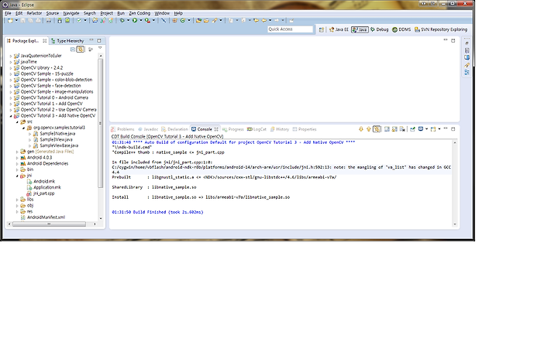This screenshot has width=558, height=359.
Task: Expand the OpenCV Library - 2.4.2 project
Action: (x=11, y=68)
